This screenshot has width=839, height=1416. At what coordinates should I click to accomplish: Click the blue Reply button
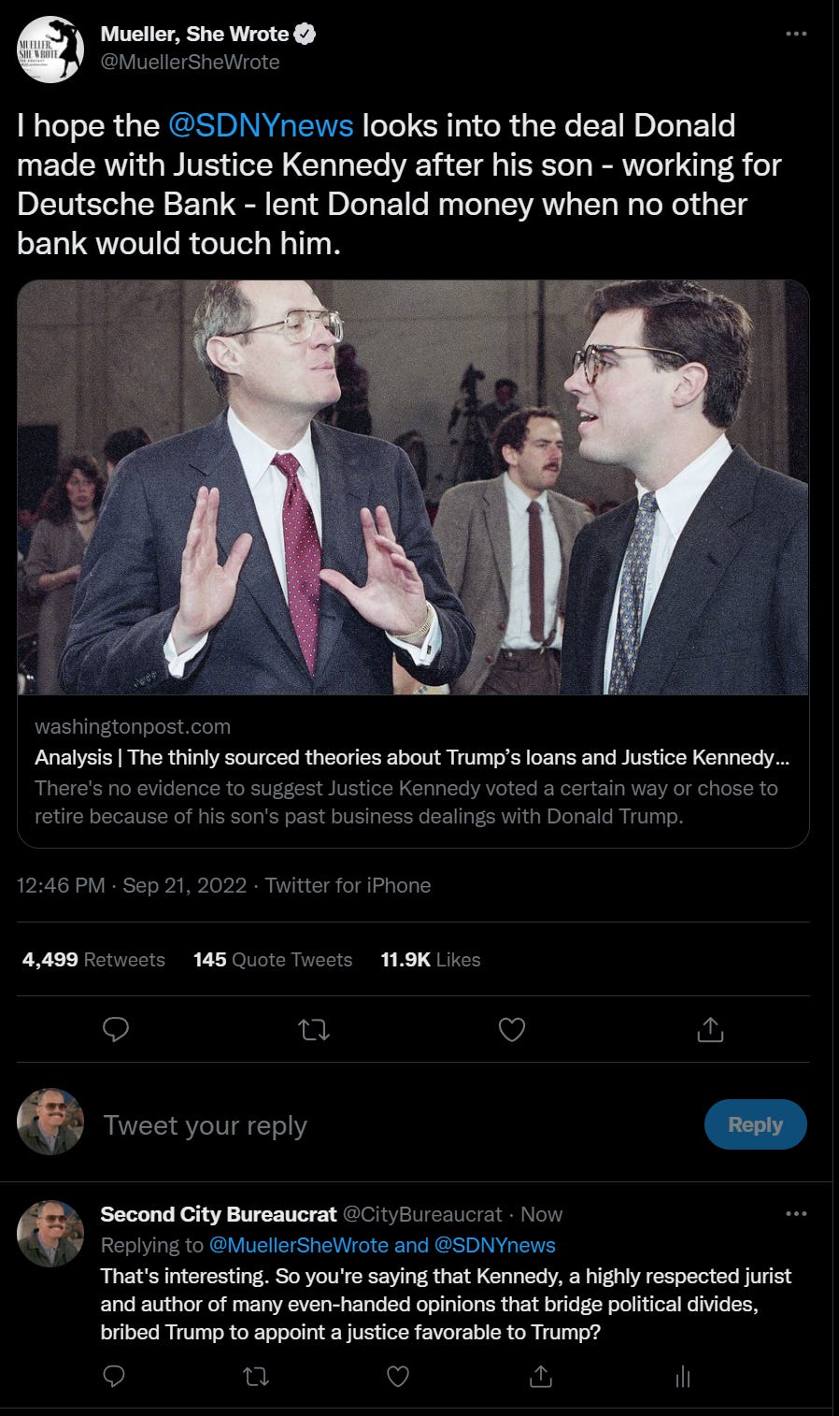coord(755,1124)
